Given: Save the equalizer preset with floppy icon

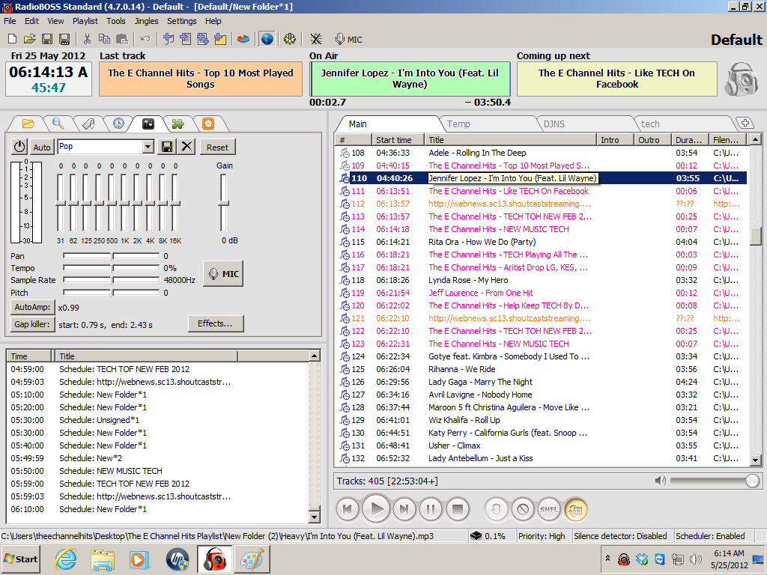Looking at the screenshot, I should point(167,147).
